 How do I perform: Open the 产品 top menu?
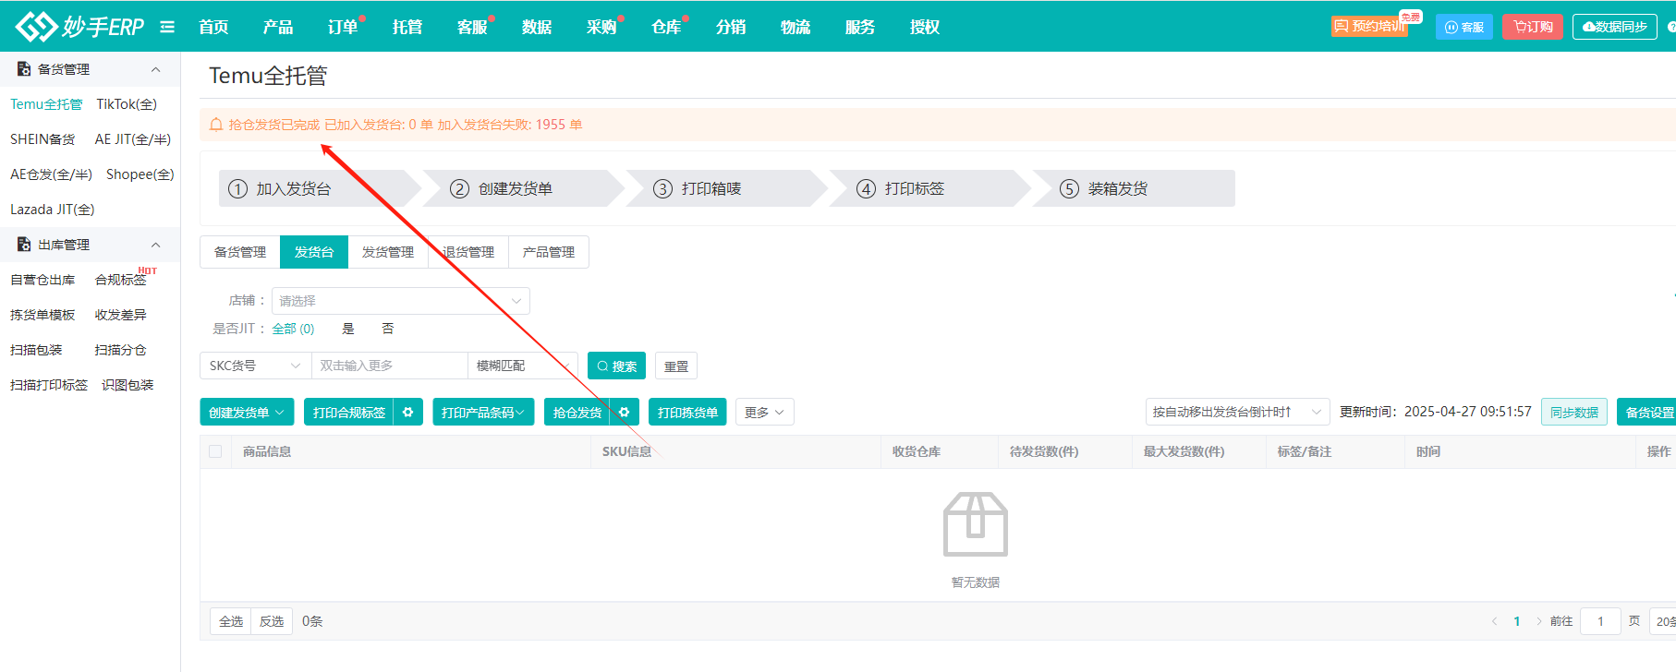tap(278, 27)
